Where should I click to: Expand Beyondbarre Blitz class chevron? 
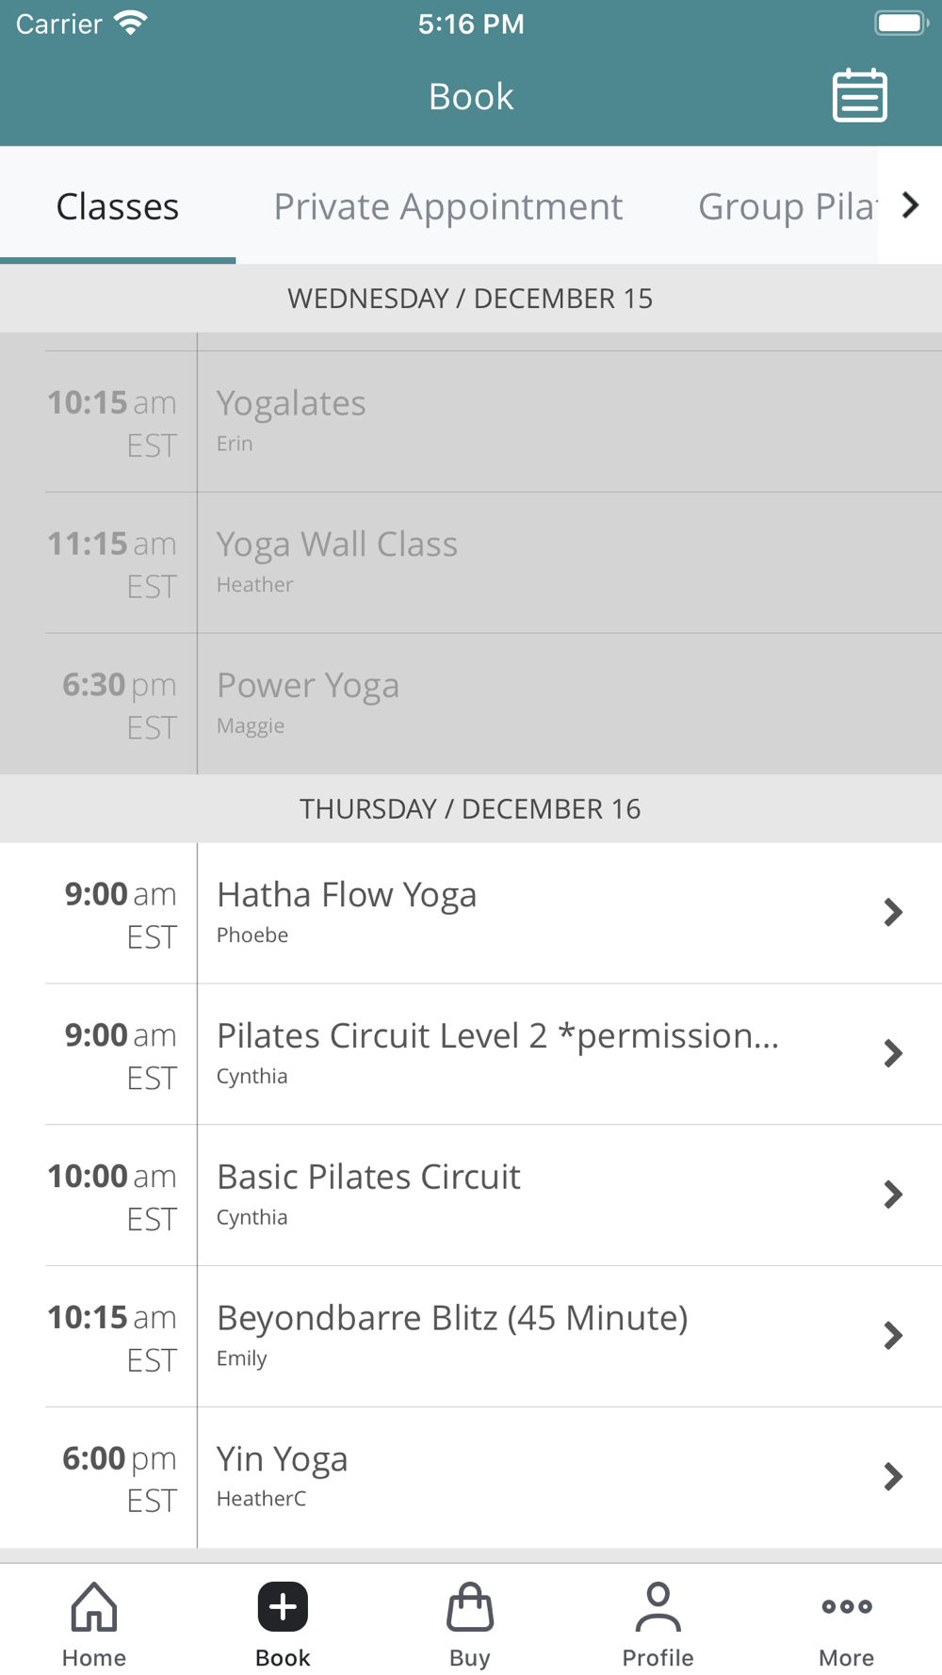[x=893, y=1335]
